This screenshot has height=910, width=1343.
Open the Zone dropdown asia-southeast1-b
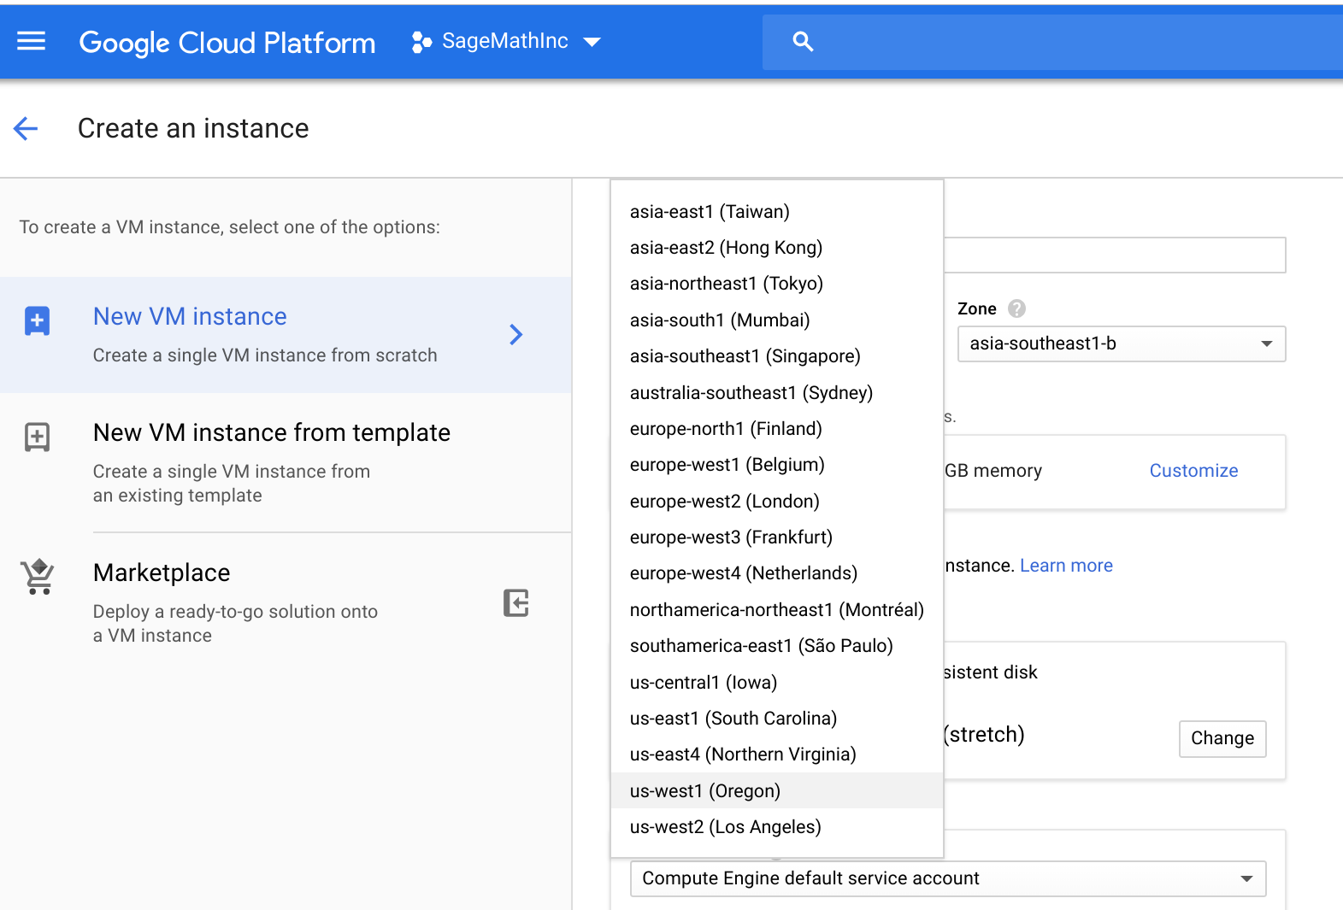tap(1121, 343)
